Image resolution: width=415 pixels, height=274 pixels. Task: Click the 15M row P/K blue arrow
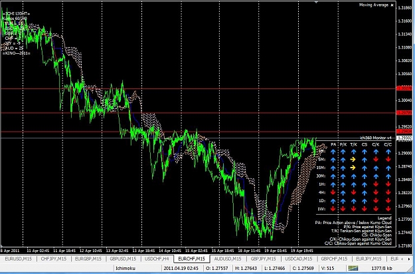(x=343, y=168)
